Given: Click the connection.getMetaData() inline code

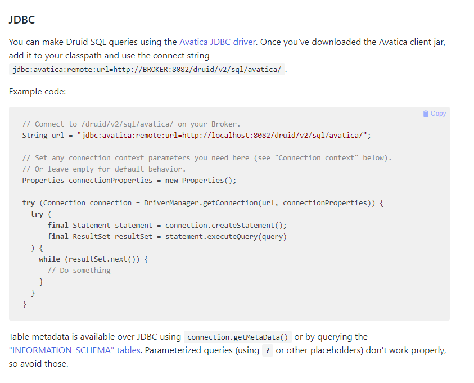Looking at the screenshot, I should 237,337.
